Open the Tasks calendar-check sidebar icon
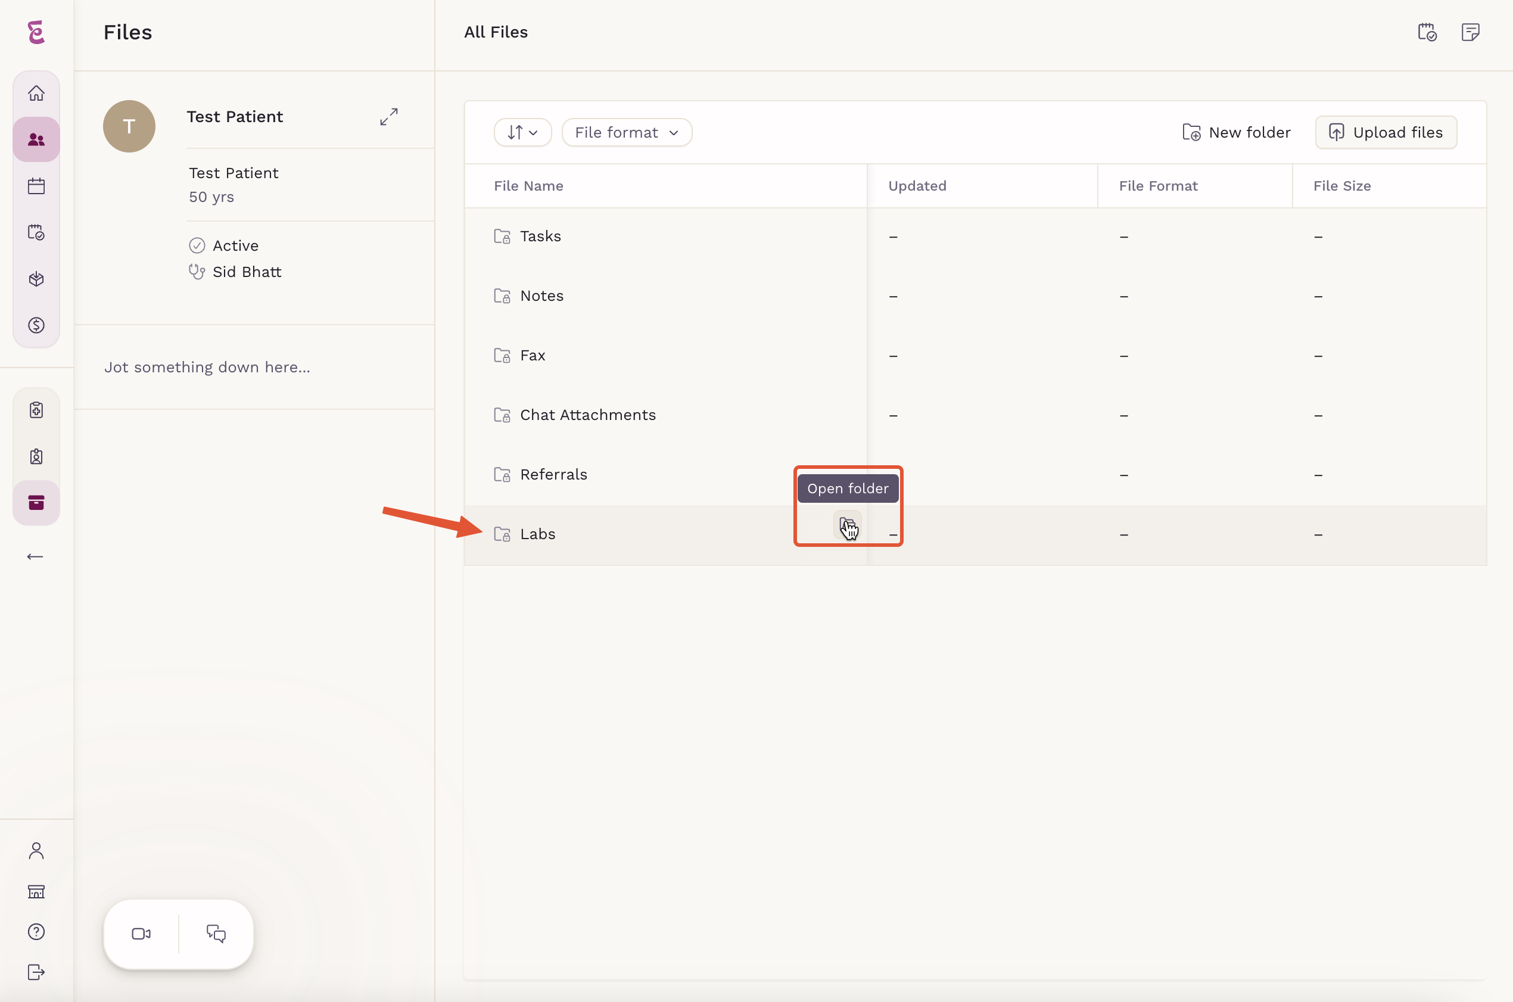 [x=36, y=232]
